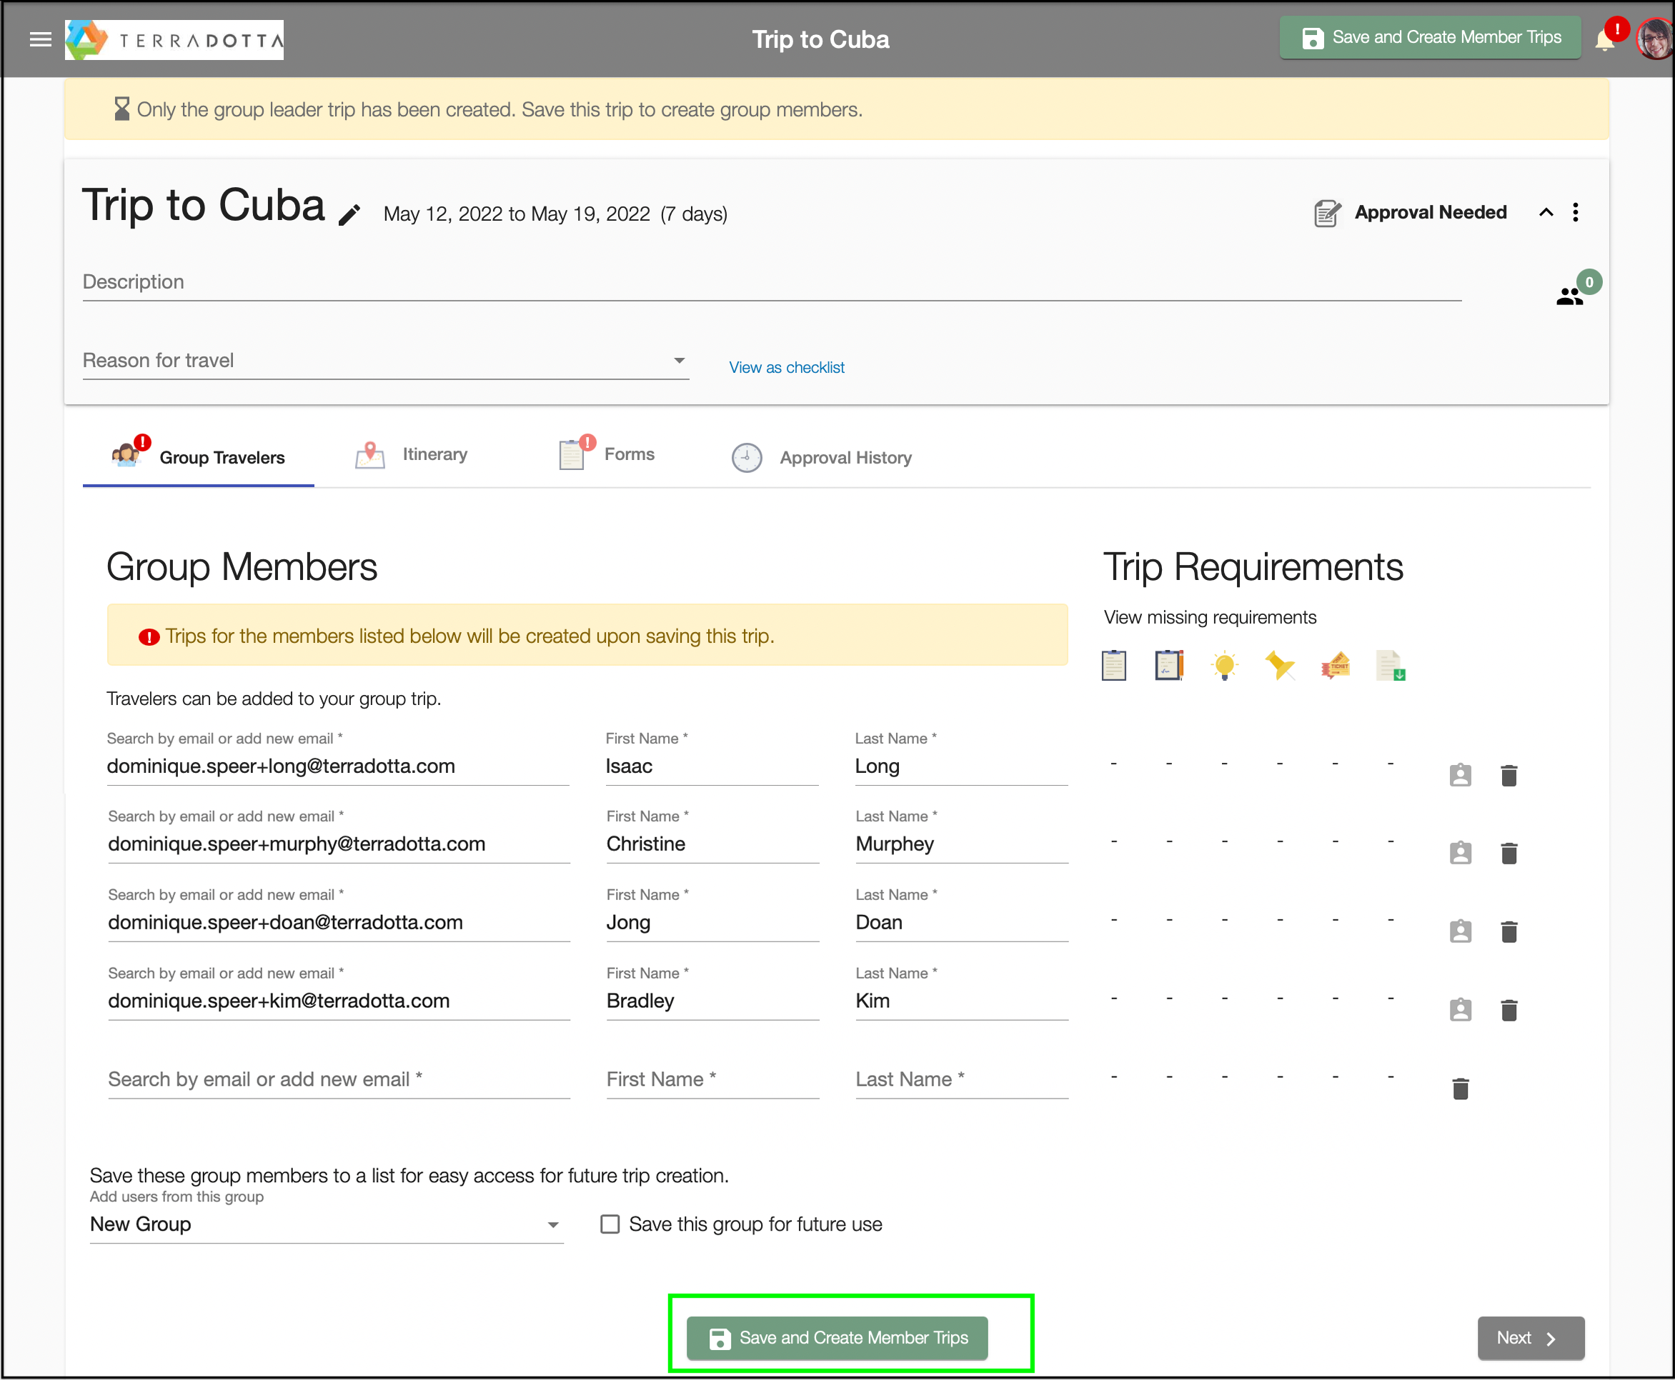Check Save this group for future use
1675x1380 pixels.
coord(610,1224)
